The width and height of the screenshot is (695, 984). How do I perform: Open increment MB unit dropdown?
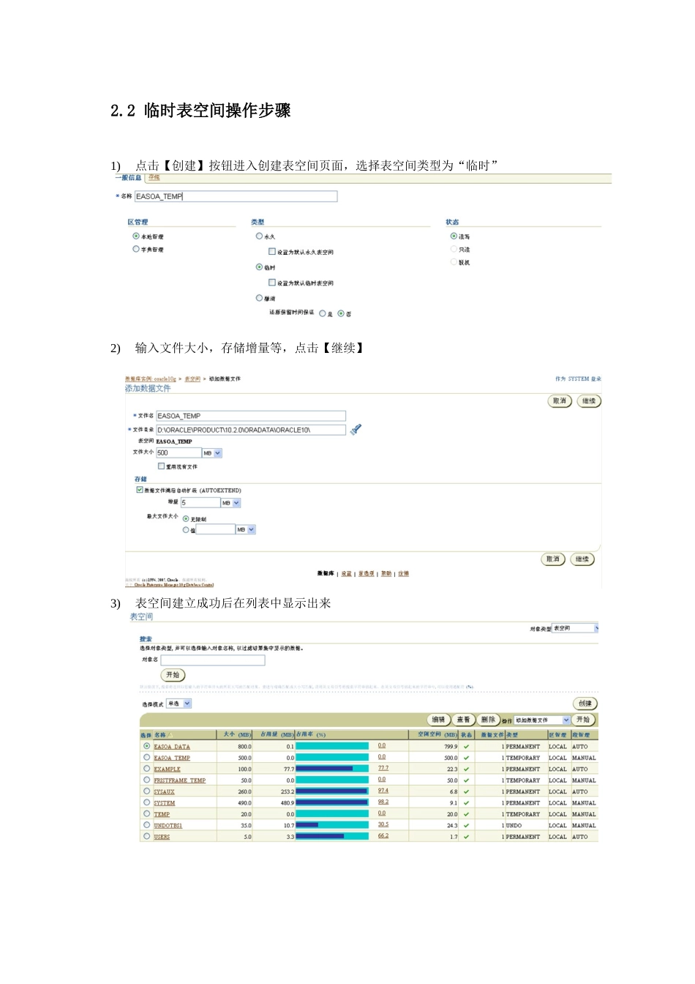pyautogui.click(x=231, y=503)
